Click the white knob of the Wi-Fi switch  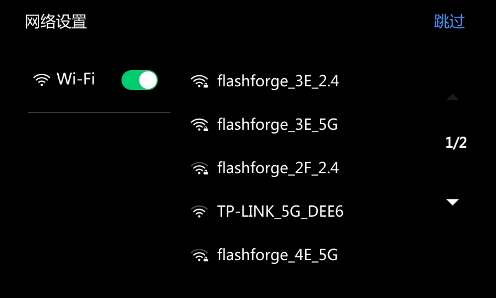click(148, 80)
